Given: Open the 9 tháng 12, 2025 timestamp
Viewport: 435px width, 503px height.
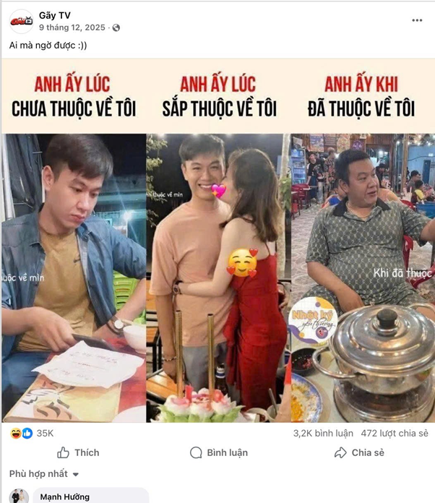Looking at the screenshot, I should 72,27.
